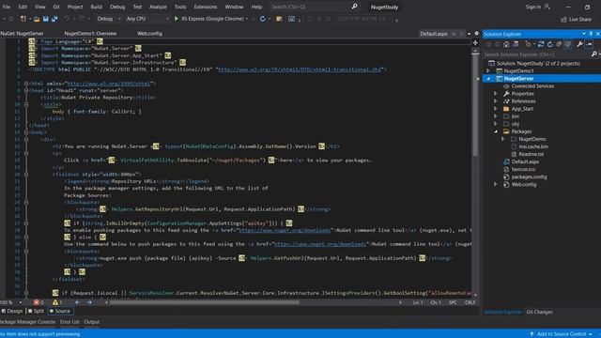Click the Save All icon
Screen dimensions: 601x338
pyautogui.click(x=54, y=19)
